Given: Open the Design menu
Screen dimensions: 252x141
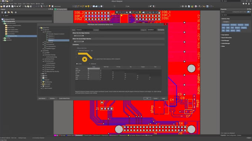Looking at the screenshot, I should click(20, 4).
